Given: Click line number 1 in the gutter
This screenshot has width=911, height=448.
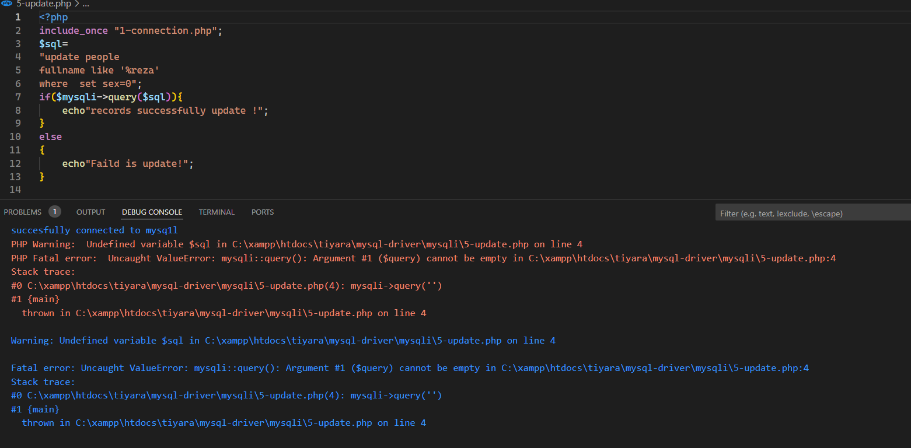Looking at the screenshot, I should pos(18,17).
